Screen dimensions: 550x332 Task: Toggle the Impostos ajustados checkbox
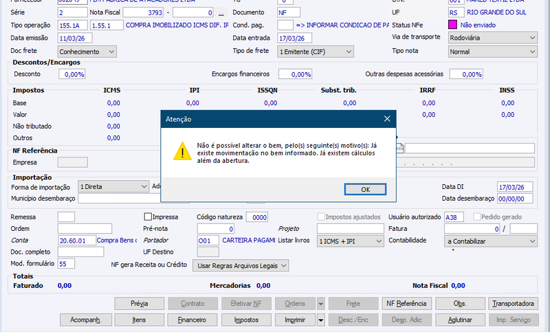click(x=321, y=217)
